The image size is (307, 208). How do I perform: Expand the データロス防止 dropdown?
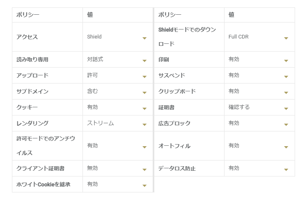click(286, 170)
